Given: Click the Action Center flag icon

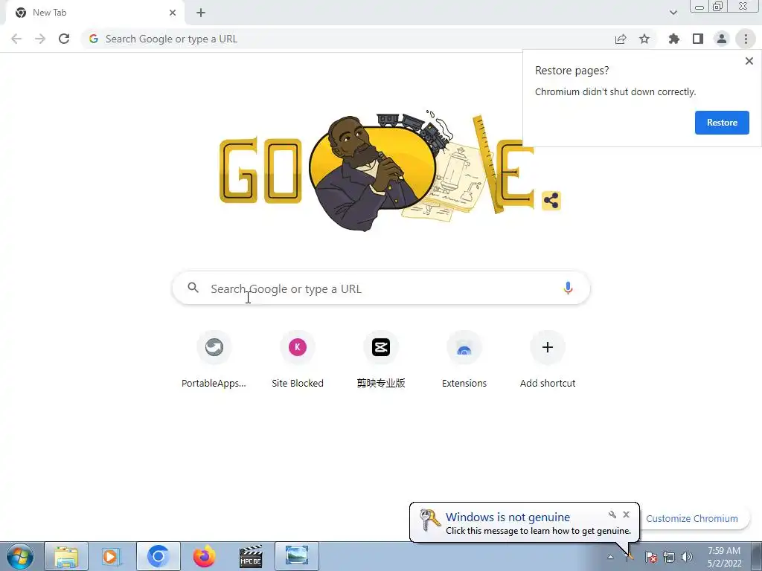Looking at the screenshot, I should tap(651, 557).
